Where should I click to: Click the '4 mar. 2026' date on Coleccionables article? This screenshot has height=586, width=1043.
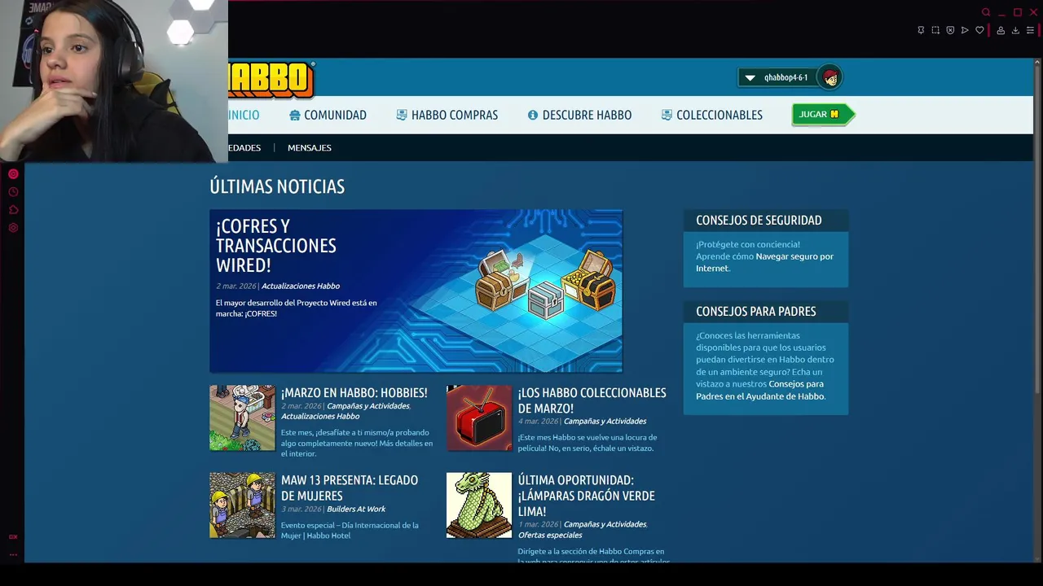538,421
